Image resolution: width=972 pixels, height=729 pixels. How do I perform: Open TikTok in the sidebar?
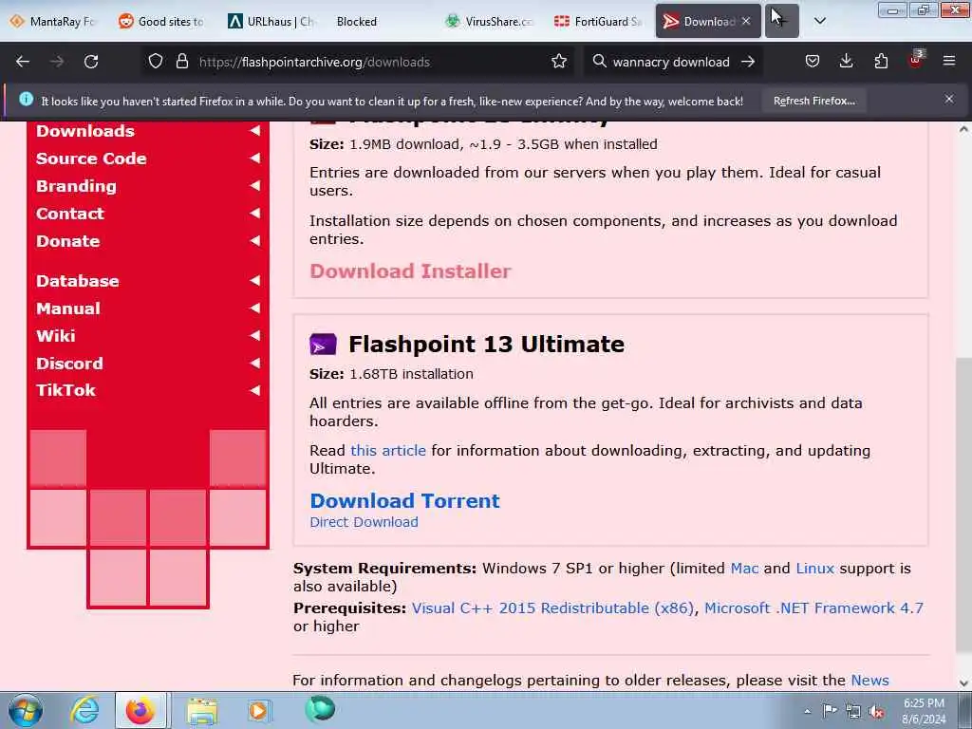(65, 390)
